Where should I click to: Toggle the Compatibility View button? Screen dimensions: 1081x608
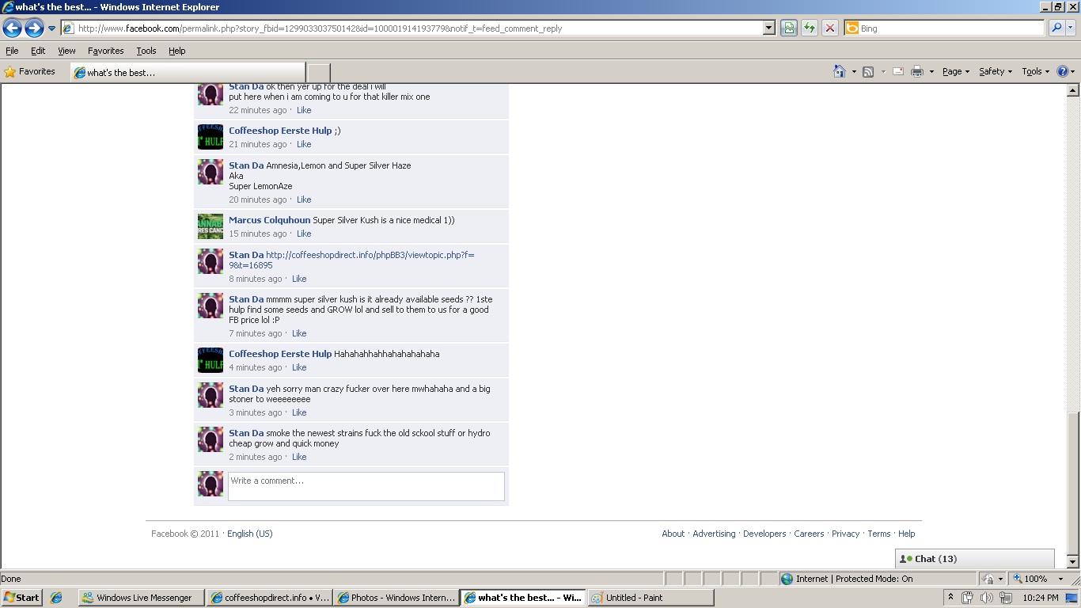(788, 28)
